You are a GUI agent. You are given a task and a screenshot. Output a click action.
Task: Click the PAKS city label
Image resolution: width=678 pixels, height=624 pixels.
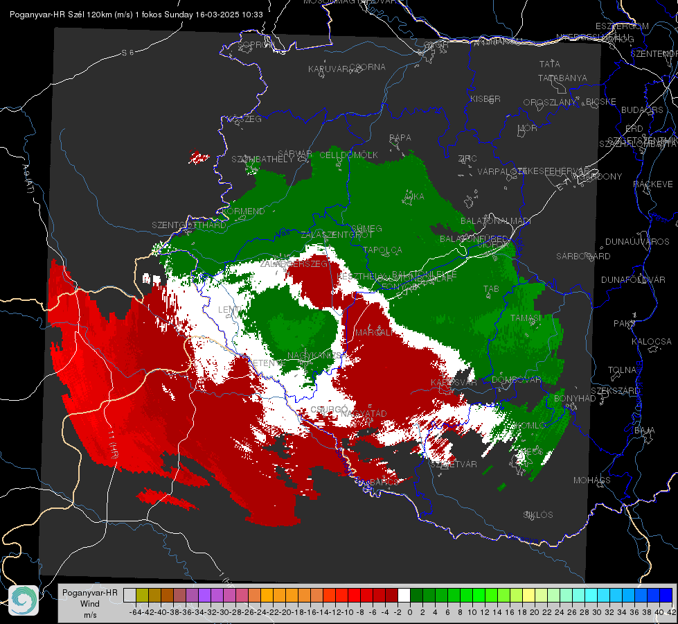[x=625, y=324]
